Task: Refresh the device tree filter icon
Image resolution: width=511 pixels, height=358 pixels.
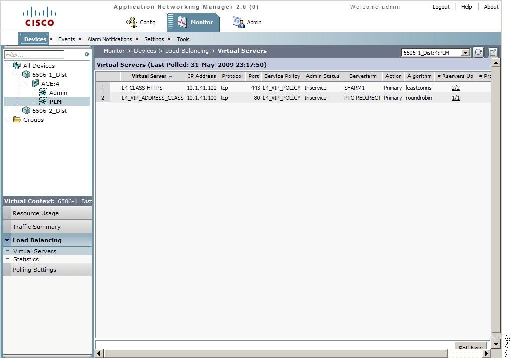Action: (87, 54)
